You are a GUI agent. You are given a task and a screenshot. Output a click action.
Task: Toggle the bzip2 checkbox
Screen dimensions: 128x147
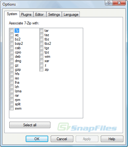point(11,44)
